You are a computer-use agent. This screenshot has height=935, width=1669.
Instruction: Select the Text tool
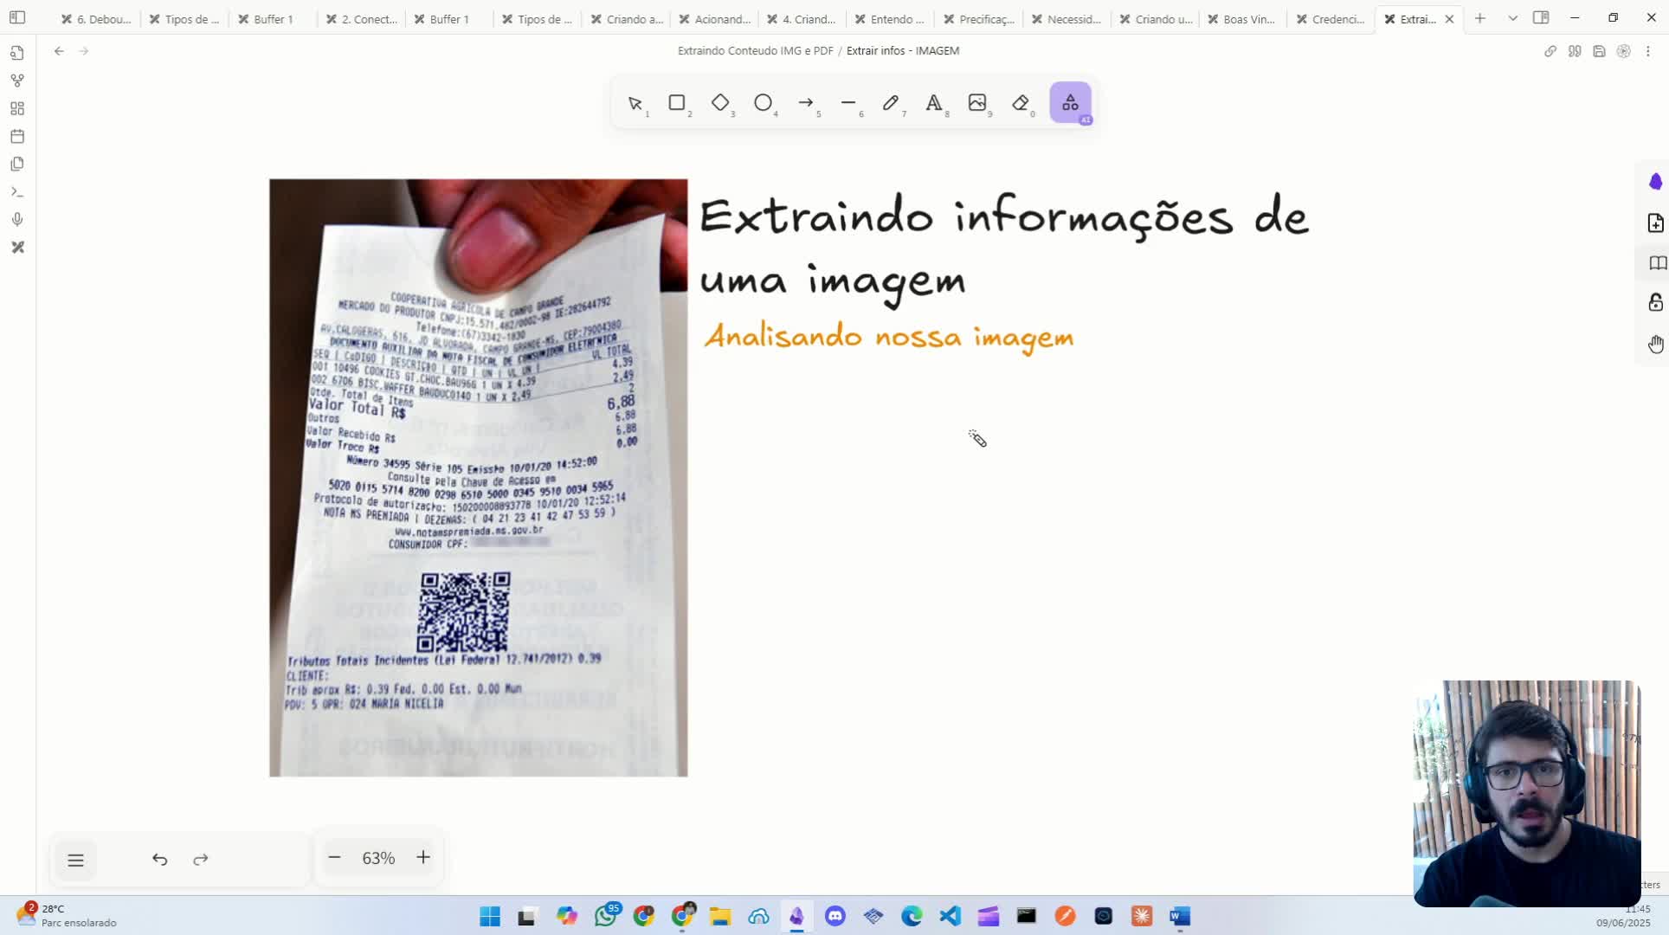tap(933, 103)
